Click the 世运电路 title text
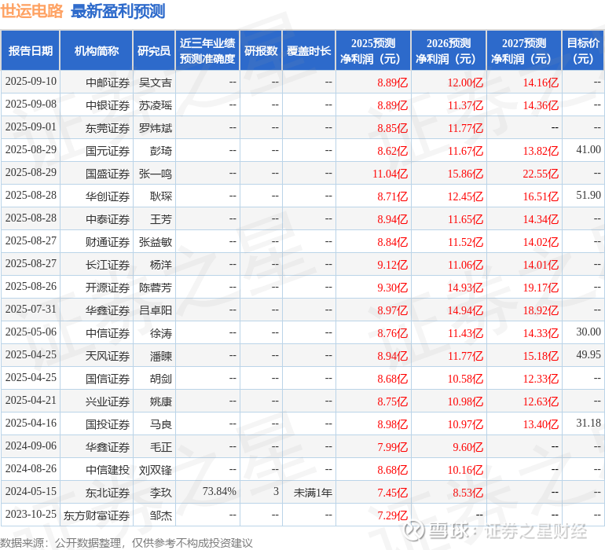605x550 pixels. pyautogui.click(x=31, y=11)
